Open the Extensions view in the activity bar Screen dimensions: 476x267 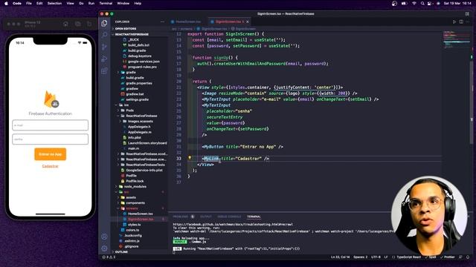pos(104,71)
